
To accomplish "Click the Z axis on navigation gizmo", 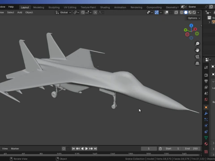I will click(191, 25).
